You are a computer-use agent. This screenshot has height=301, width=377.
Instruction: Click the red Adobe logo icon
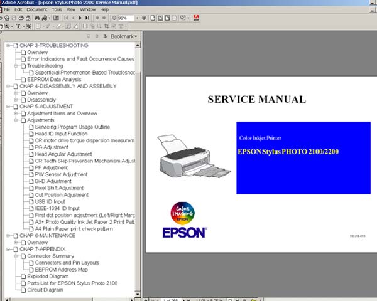(x=196, y=18)
